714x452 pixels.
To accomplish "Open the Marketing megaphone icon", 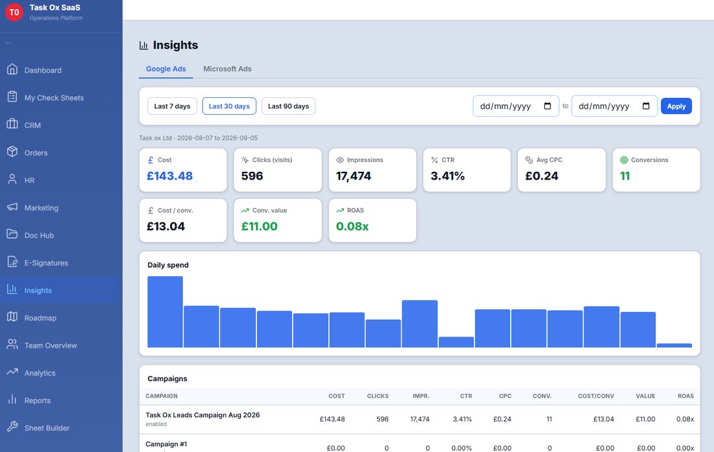I will [12, 207].
